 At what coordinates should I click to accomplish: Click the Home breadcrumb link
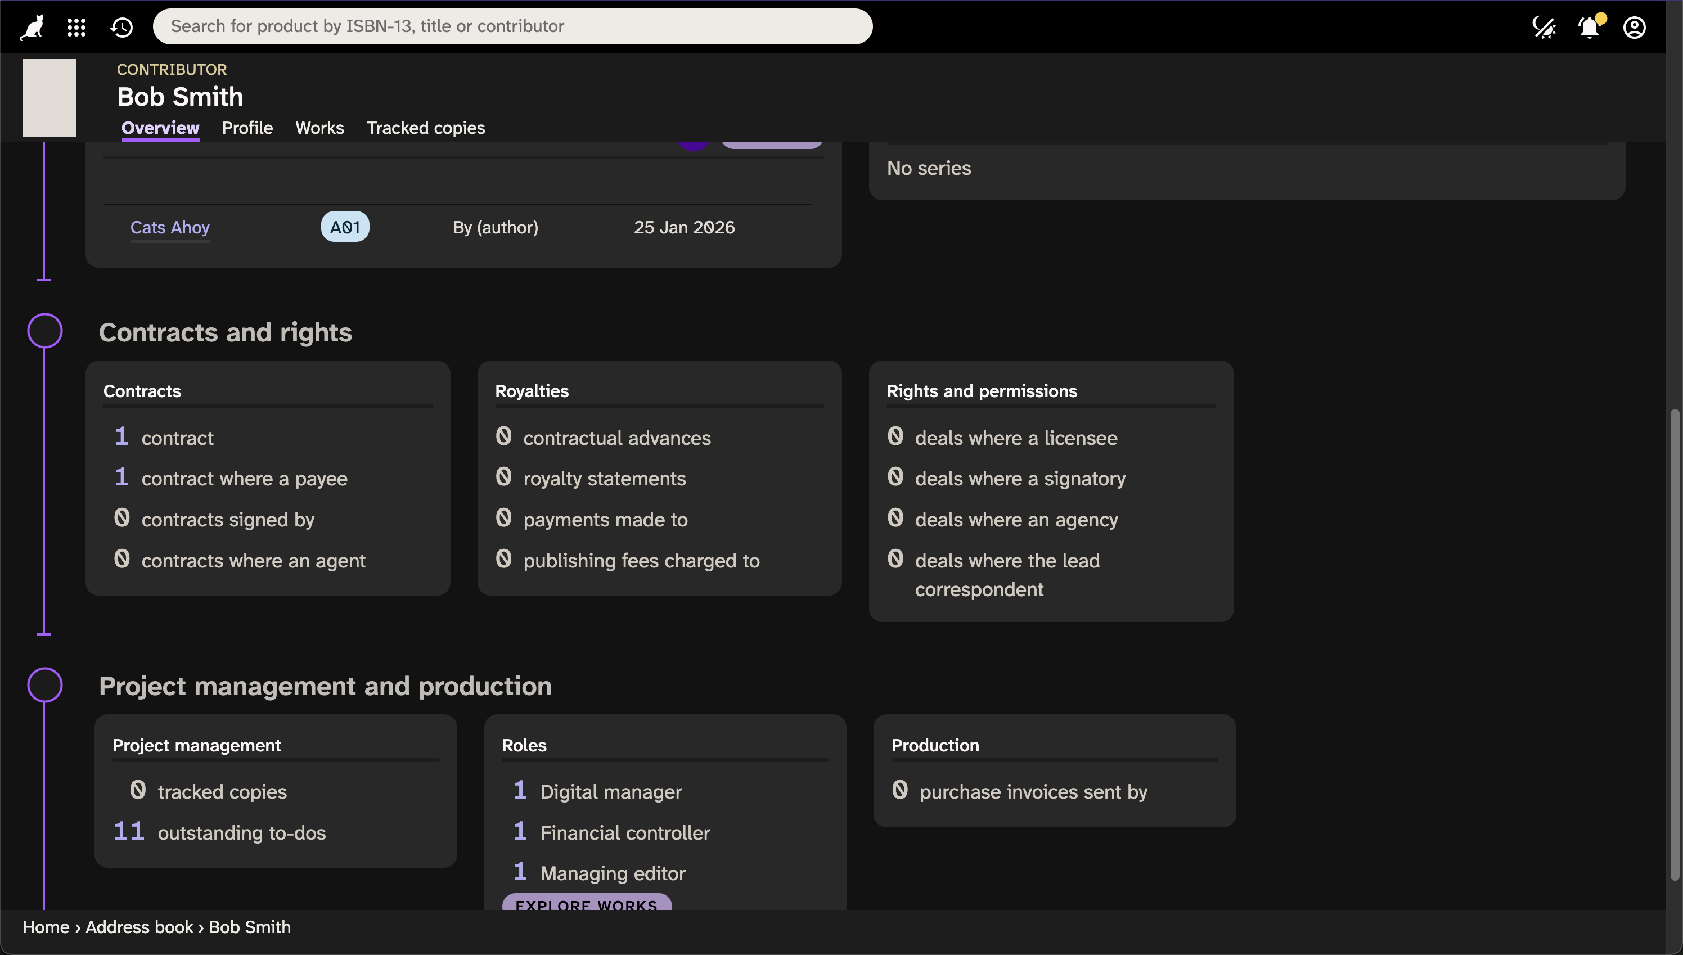[x=46, y=927]
